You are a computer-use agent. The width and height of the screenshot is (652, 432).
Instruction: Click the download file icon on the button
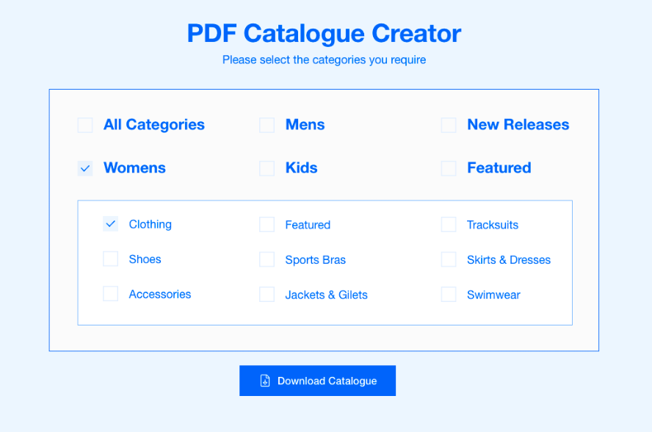[265, 381]
